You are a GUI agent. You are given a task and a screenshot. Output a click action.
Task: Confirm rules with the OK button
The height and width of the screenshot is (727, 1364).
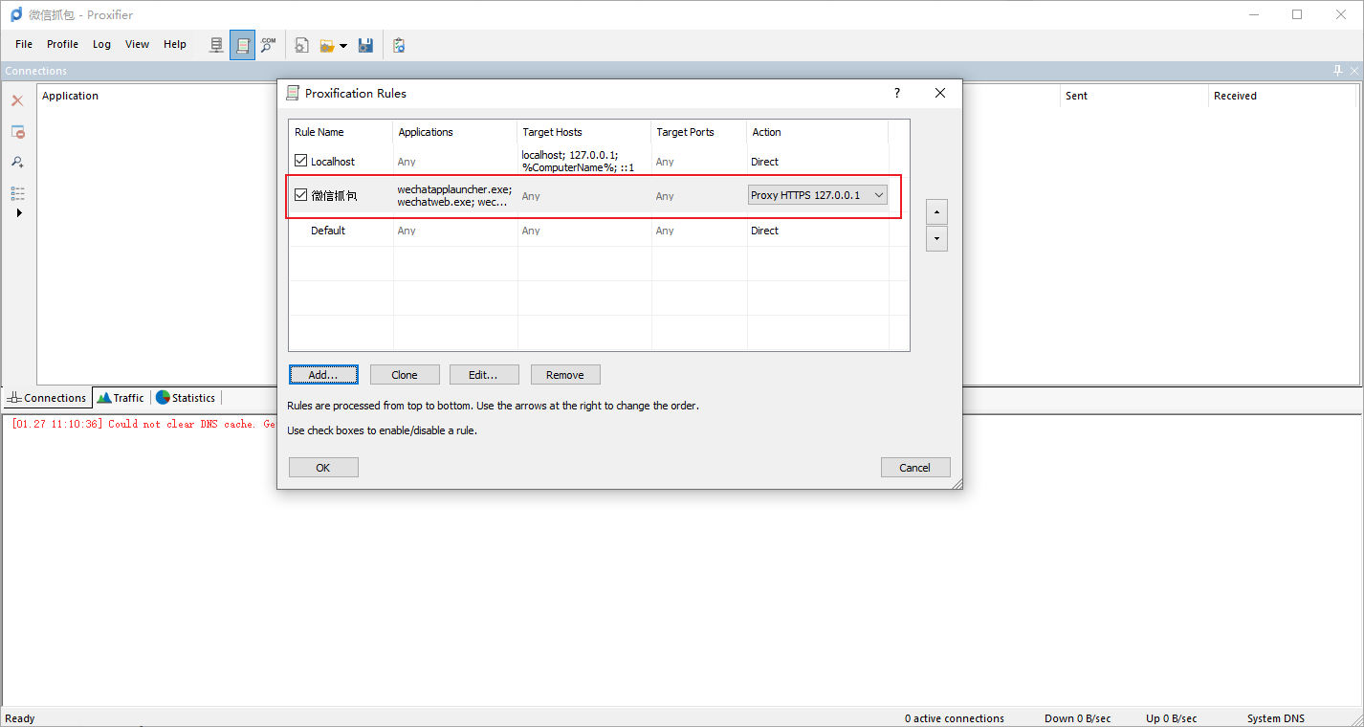323,468
